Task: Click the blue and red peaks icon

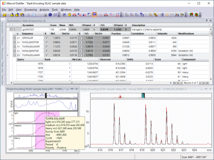Action: click(84, 15)
